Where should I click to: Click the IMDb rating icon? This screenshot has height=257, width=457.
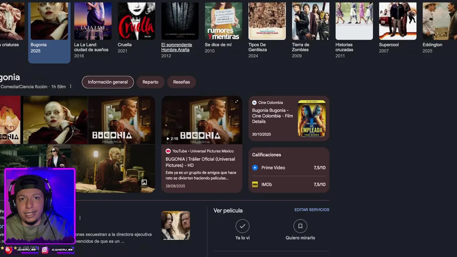pos(255,185)
